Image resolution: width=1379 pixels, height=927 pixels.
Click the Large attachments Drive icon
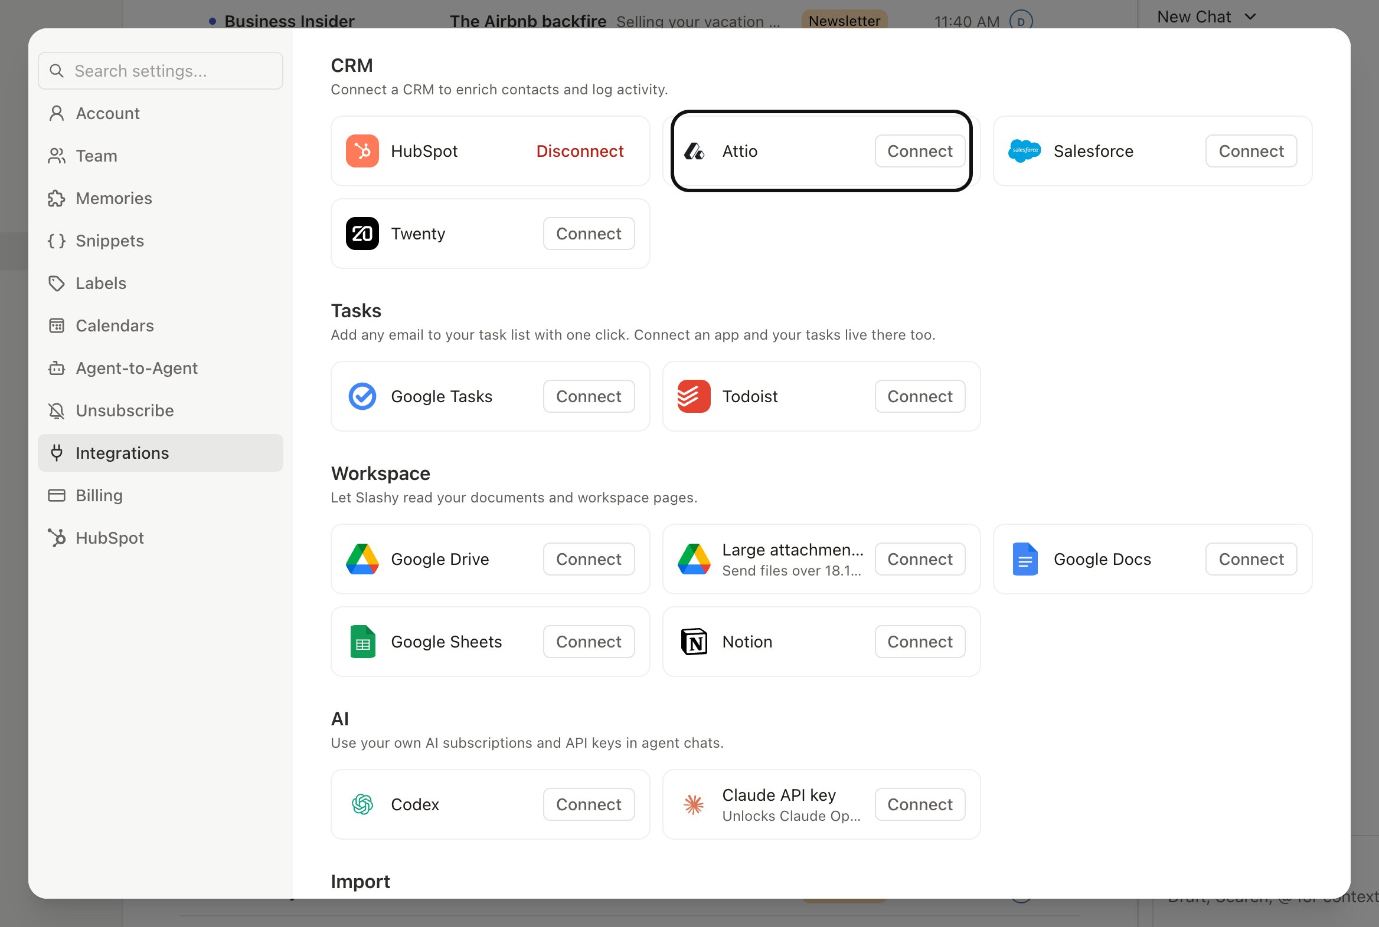[x=694, y=559]
